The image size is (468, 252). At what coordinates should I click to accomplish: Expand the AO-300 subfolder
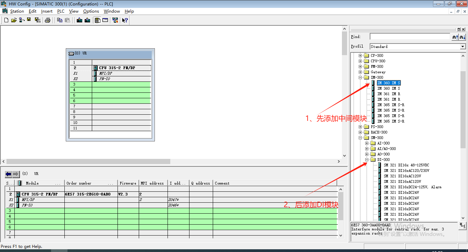[367, 154]
